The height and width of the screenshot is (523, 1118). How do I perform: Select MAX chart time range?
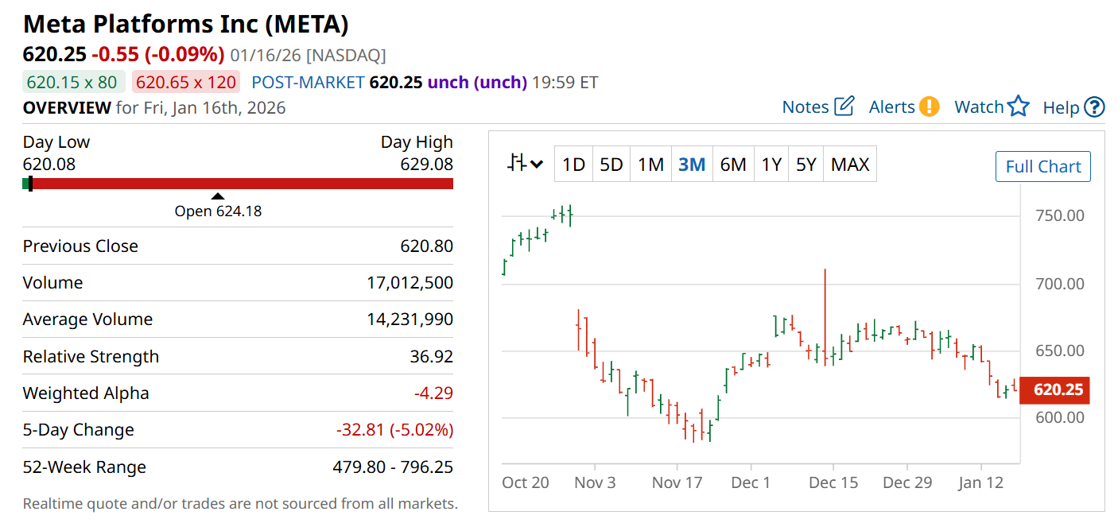[850, 165]
